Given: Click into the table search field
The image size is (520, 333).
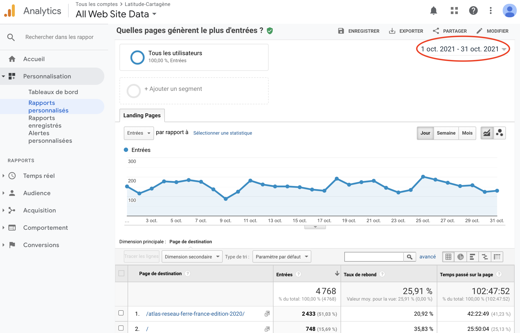Looking at the screenshot, I should click(374, 257).
